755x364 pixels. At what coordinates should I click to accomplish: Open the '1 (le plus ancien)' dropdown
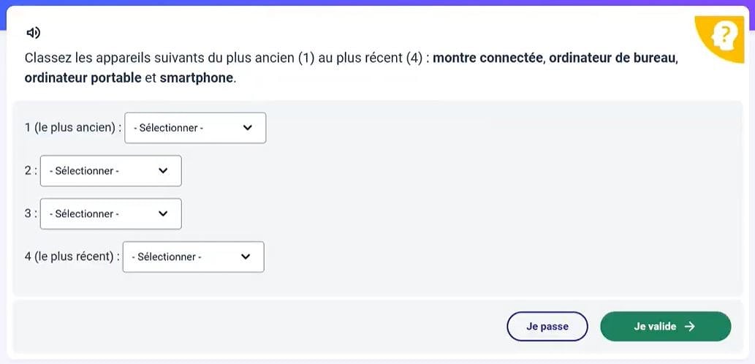195,128
